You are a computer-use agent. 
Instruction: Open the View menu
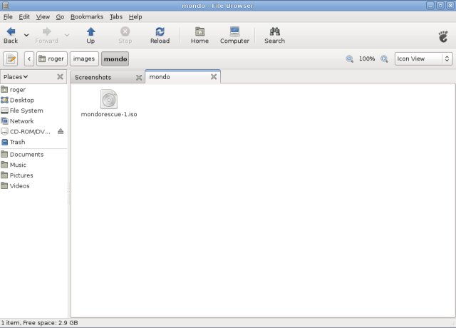coord(43,17)
